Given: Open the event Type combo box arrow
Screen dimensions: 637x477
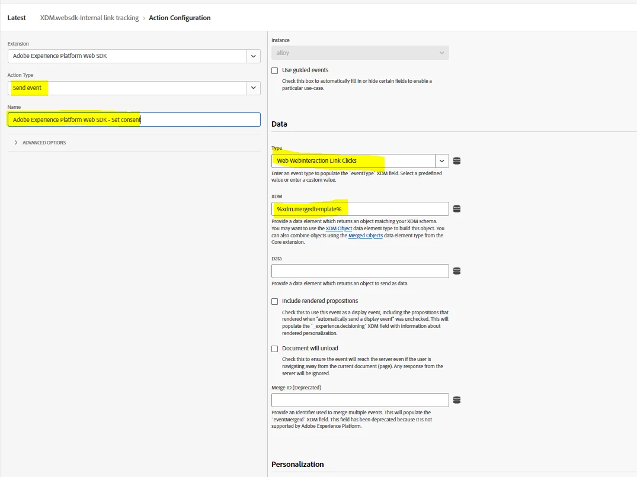Looking at the screenshot, I should pos(441,161).
